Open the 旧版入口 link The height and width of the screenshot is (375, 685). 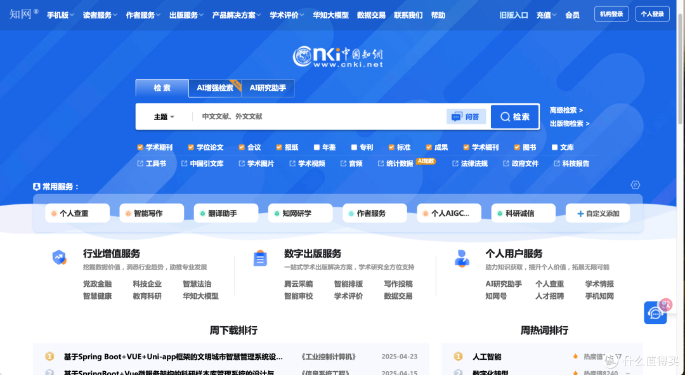coord(514,15)
